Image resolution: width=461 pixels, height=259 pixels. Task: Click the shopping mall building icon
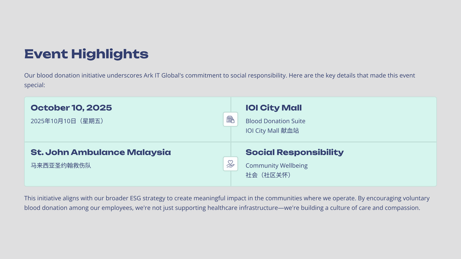coord(230,119)
